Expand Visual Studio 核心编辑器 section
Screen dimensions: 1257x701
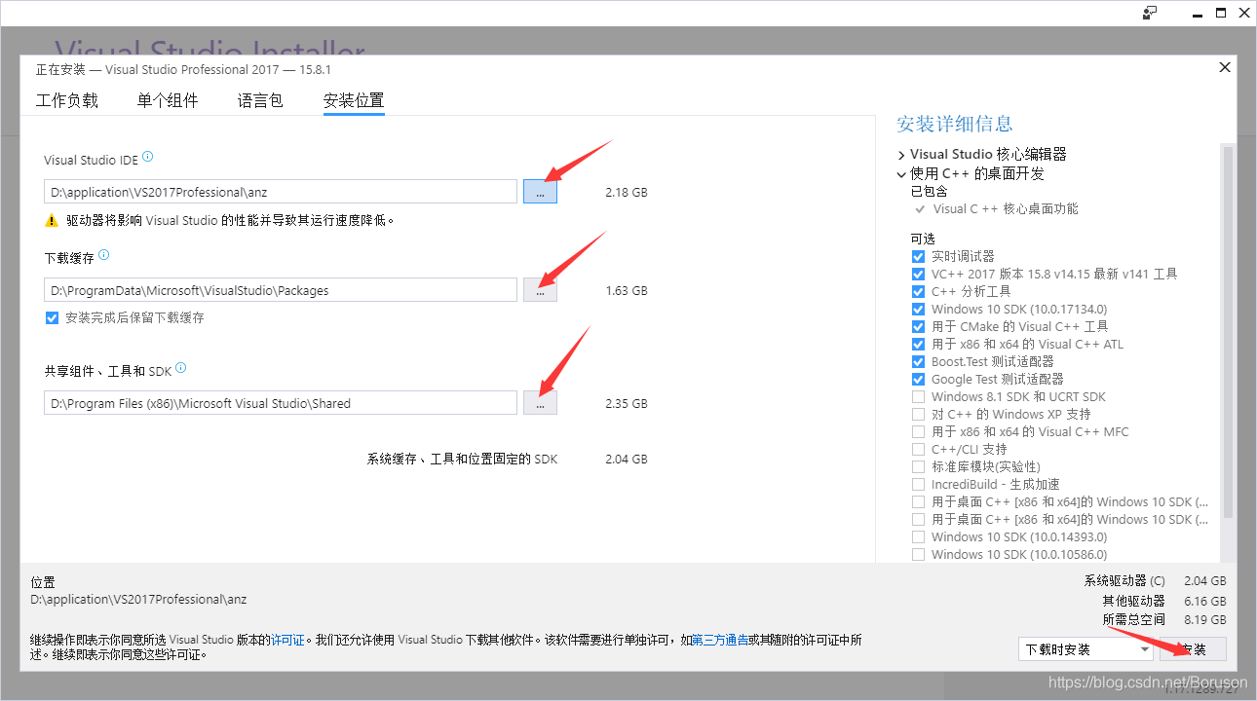point(901,155)
